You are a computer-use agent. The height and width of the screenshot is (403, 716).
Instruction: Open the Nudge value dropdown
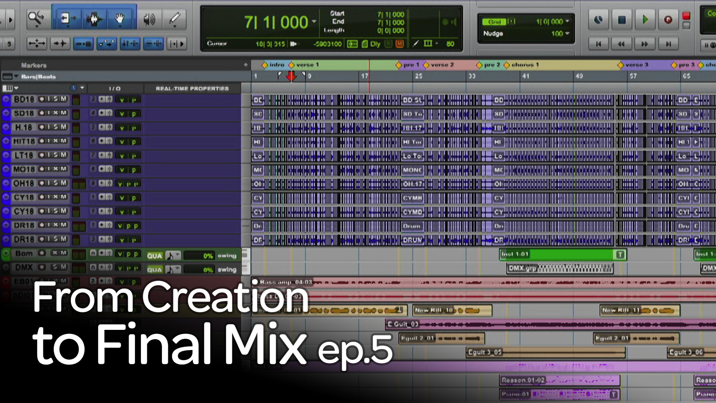click(567, 33)
